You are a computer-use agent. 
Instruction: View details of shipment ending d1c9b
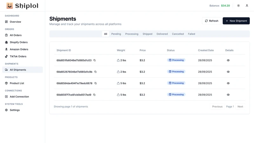tap(228, 72)
